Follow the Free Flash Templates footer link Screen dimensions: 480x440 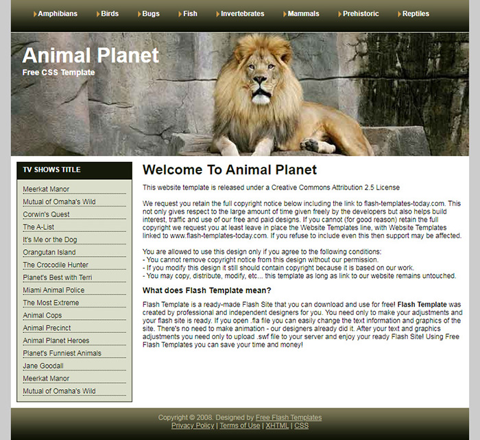289,417
